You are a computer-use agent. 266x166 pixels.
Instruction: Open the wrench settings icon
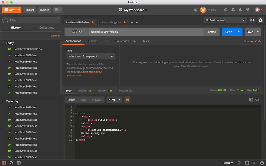(x=233, y=10)
